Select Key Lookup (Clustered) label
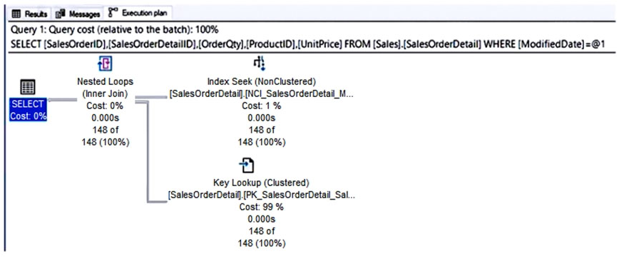Screen dimensions: 619x261 pos(261,183)
